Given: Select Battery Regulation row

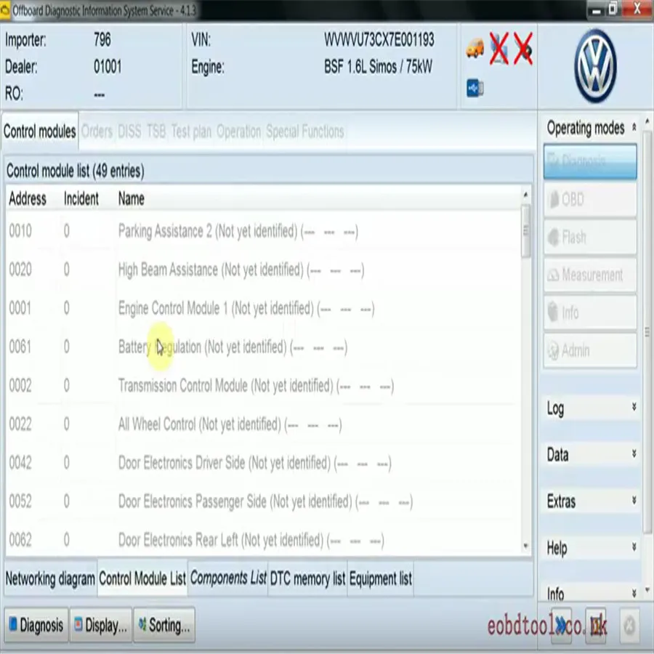Looking at the screenshot, I should coord(263,347).
